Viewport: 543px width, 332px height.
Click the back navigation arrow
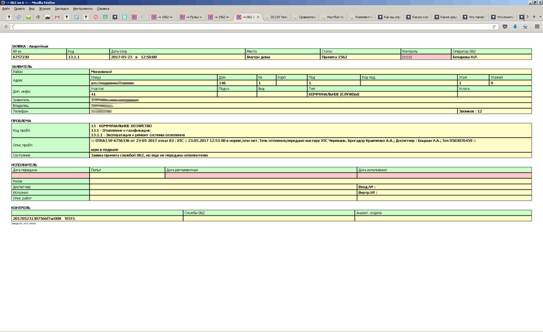click(x=7, y=27)
